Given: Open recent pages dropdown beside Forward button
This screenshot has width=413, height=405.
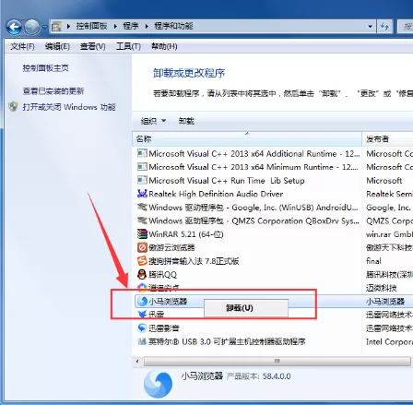Looking at the screenshot, I should point(45,27).
